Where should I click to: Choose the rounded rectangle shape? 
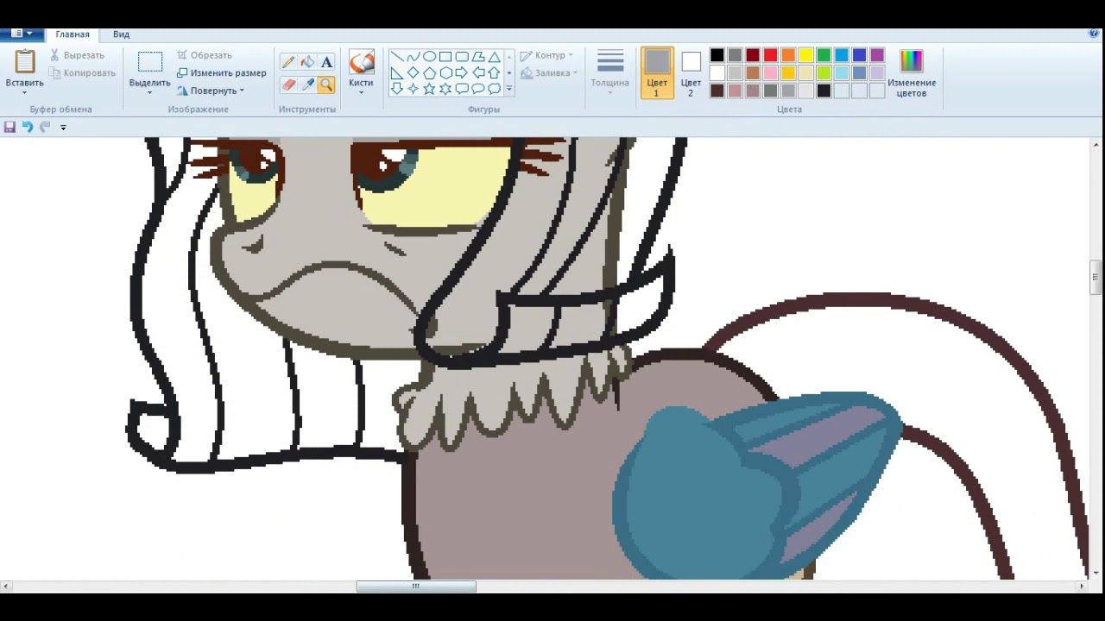click(462, 57)
